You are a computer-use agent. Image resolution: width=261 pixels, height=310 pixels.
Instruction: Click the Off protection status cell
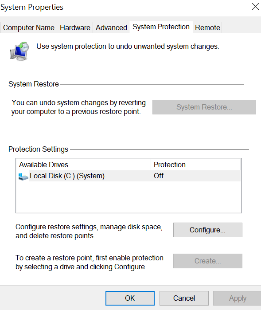point(159,176)
